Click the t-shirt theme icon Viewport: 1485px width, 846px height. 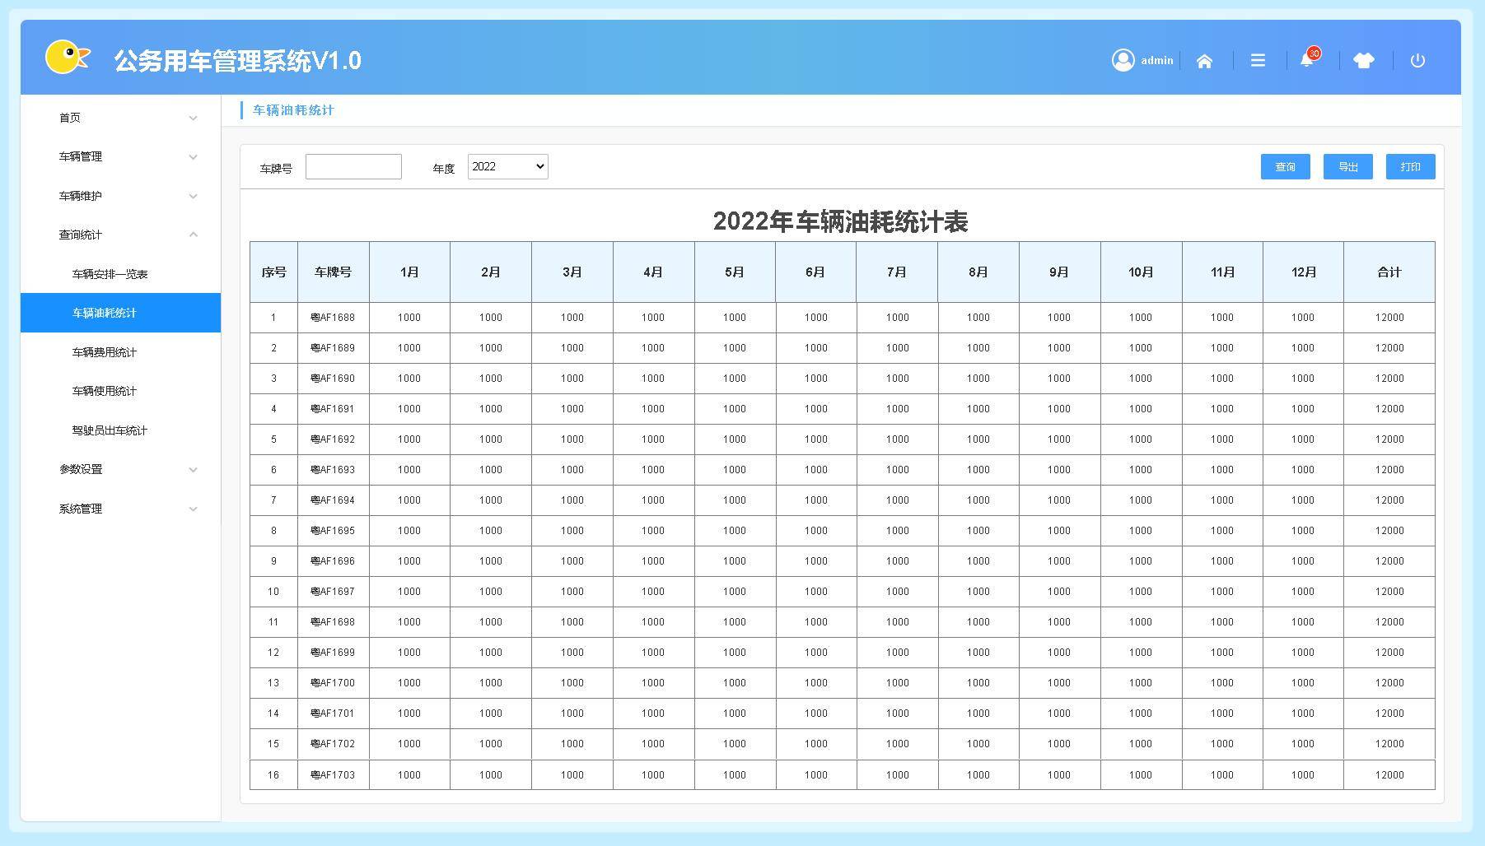click(x=1364, y=61)
